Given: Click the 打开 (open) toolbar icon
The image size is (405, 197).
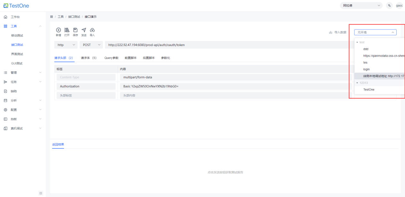Looking at the screenshot, I should click(x=67, y=30).
